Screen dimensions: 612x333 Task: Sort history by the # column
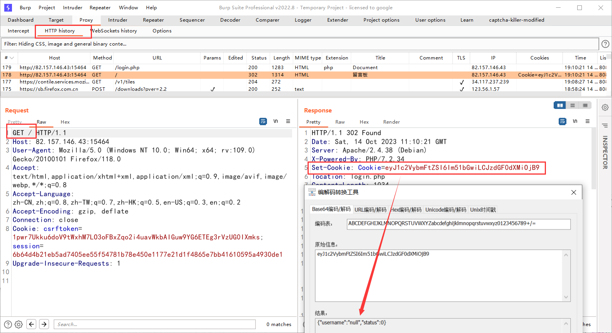pyautogui.click(x=9, y=58)
